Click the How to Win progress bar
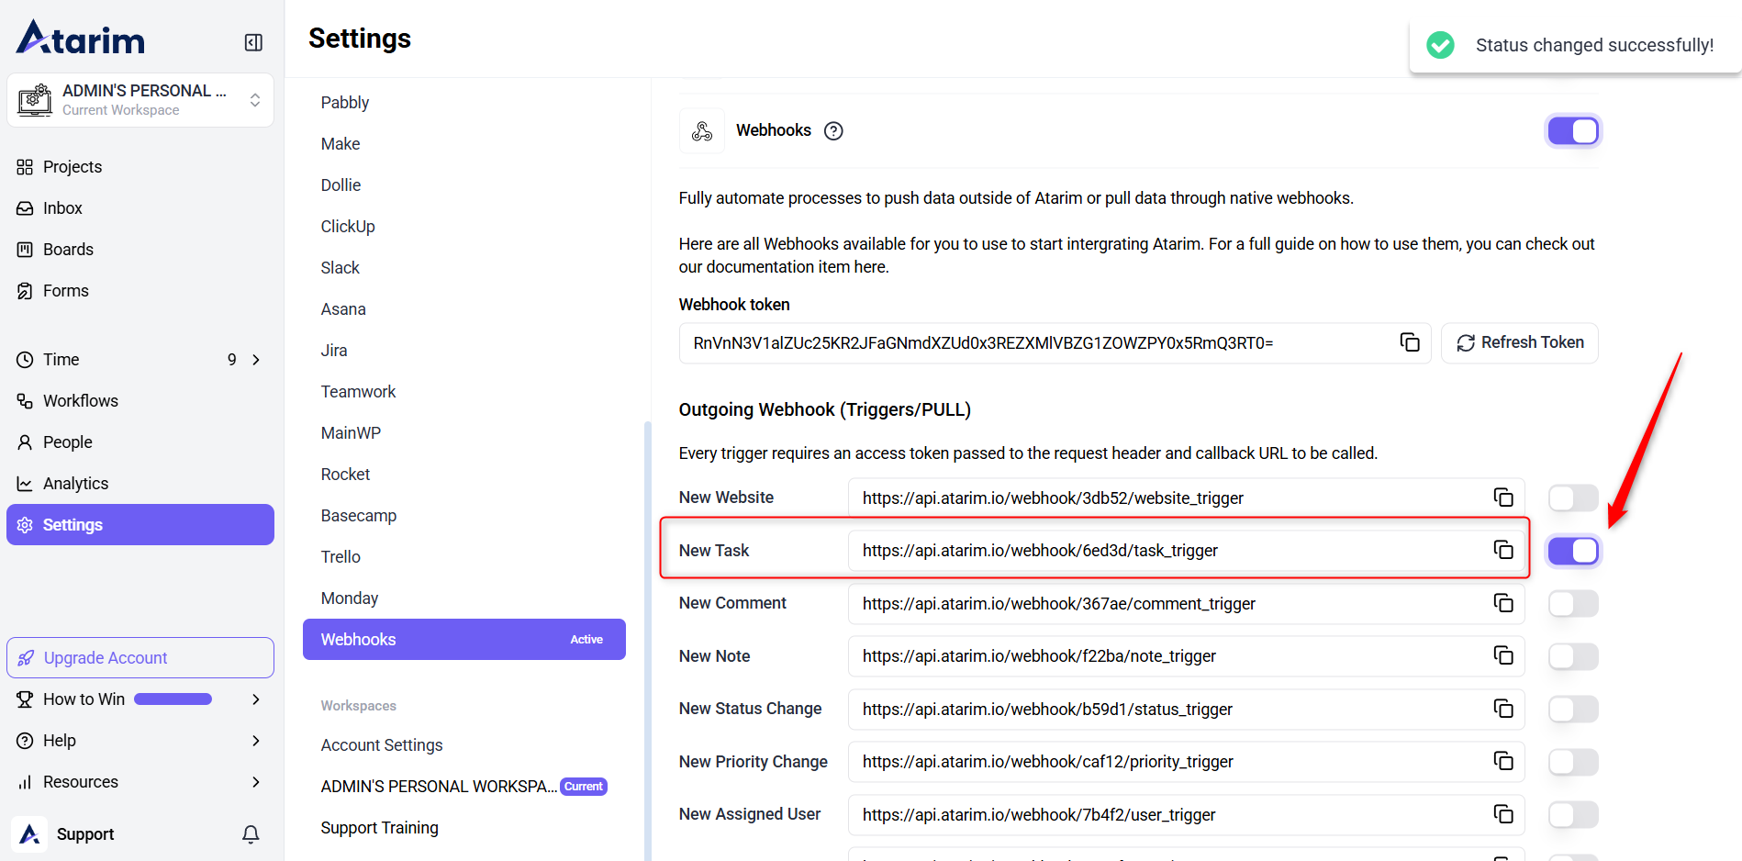 (173, 699)
